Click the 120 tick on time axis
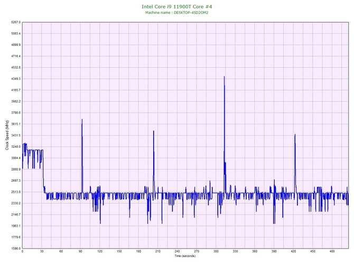Viewport: 354px width, 265px height. click(100, 251)
